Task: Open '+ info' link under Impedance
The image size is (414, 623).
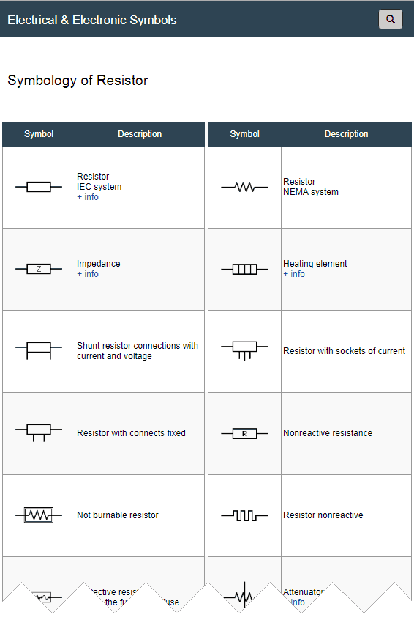Action: [x=88, y=274]
